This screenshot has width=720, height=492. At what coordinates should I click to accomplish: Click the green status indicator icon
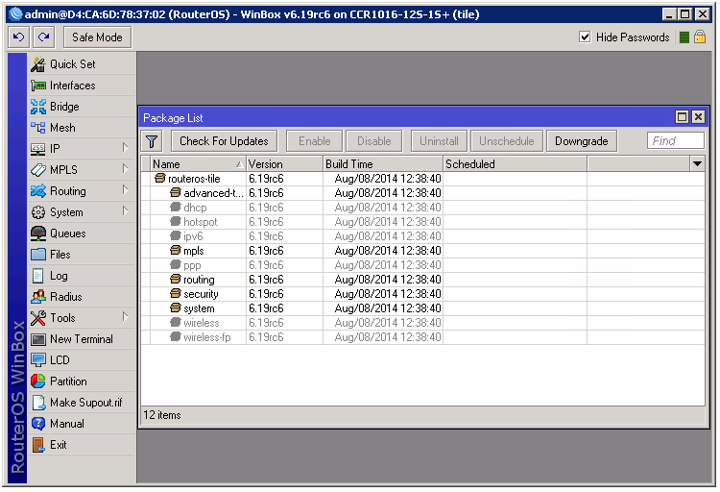click(x=684, y=37)
